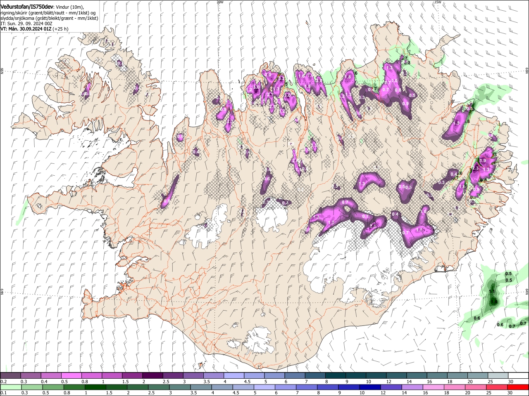This screenshot has height=396, width=529.
Task: Click the '0.1' label under the rain scale
Action: (3, 393)
